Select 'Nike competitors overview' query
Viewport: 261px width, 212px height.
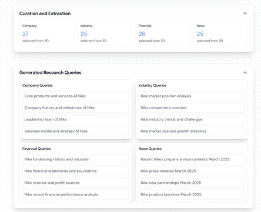tap(192, 107)
